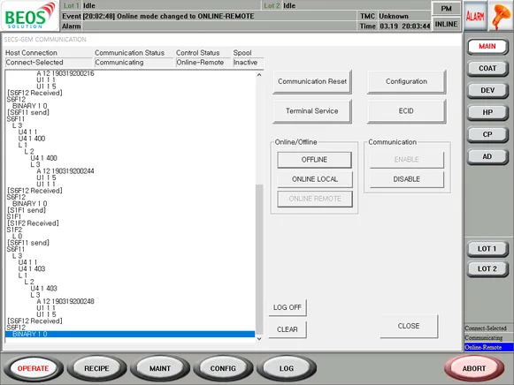Select the highlighted BINARY 1 0 line

[130, 334]
